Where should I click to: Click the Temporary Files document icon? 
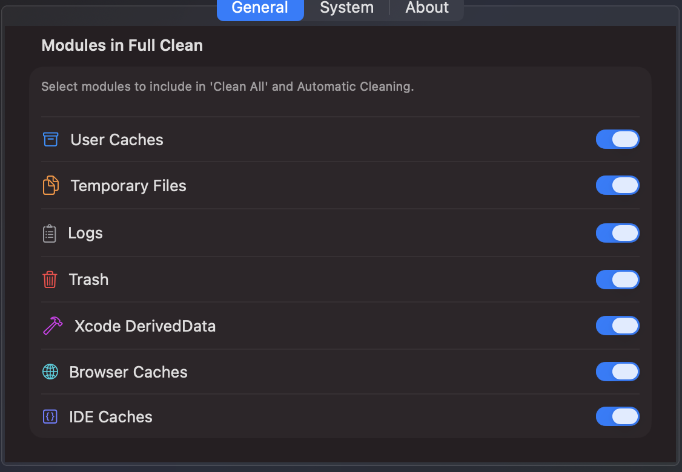point(51,185)
